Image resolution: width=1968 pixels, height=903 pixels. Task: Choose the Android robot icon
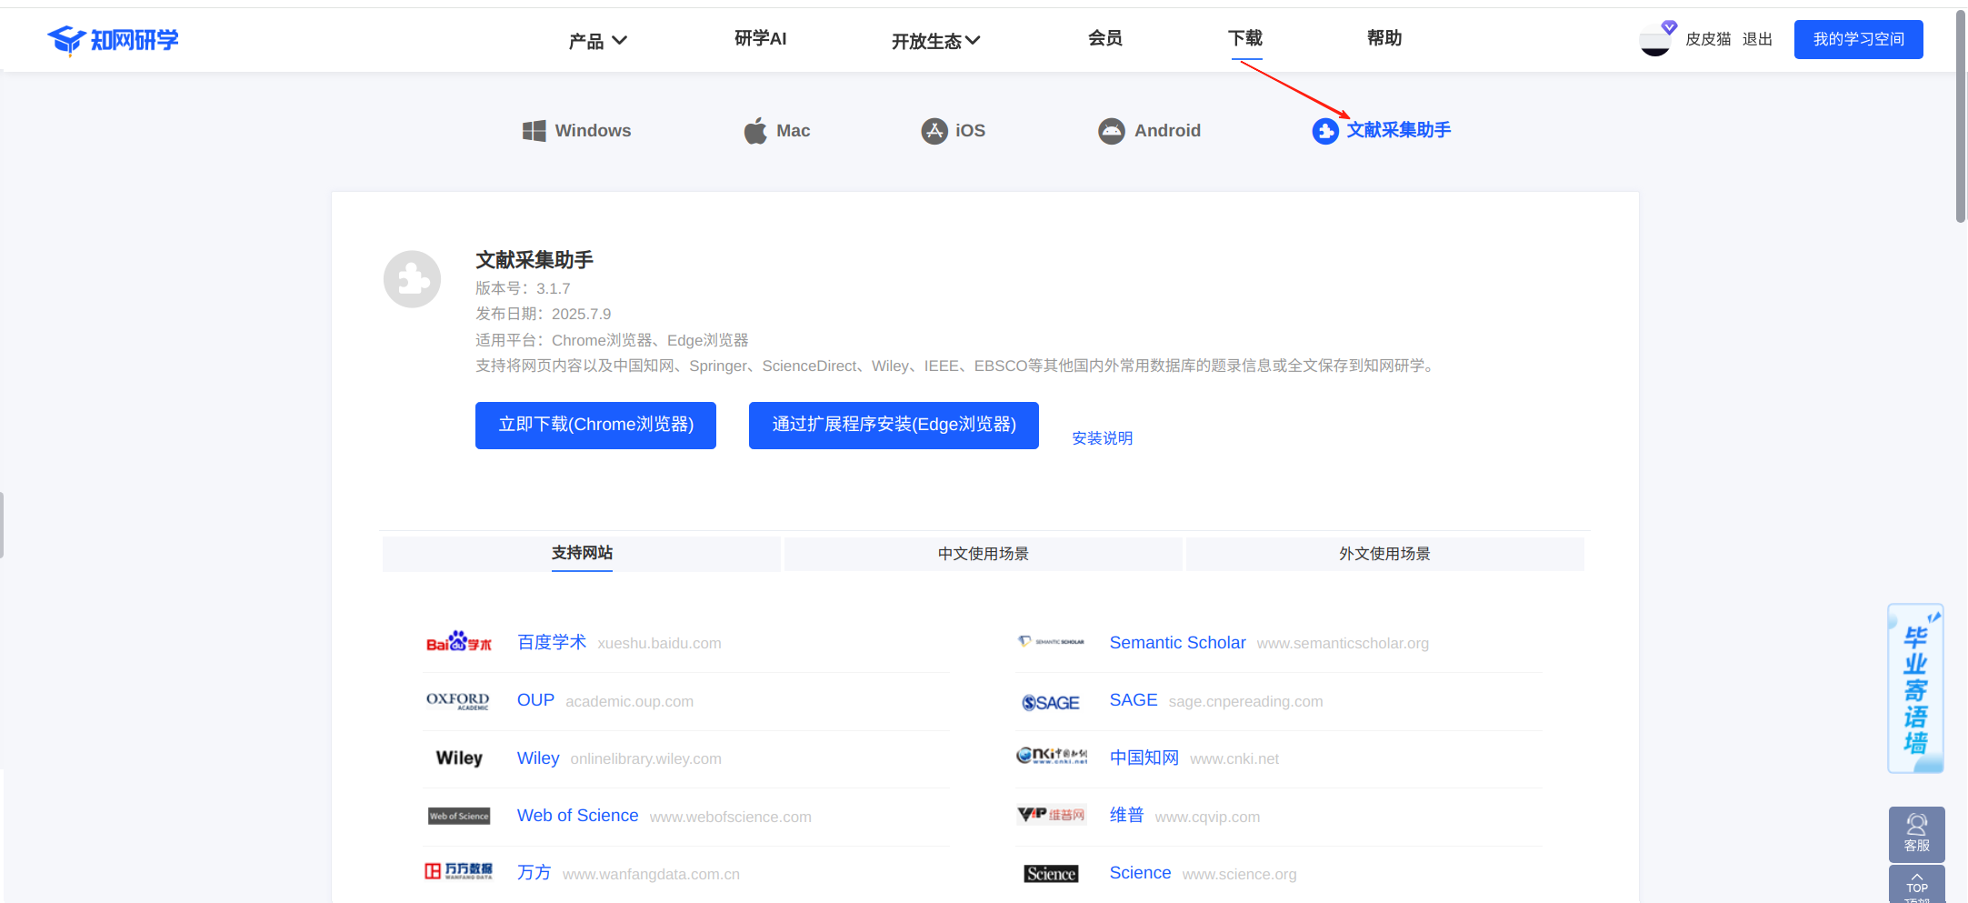tap(1111, 131)
